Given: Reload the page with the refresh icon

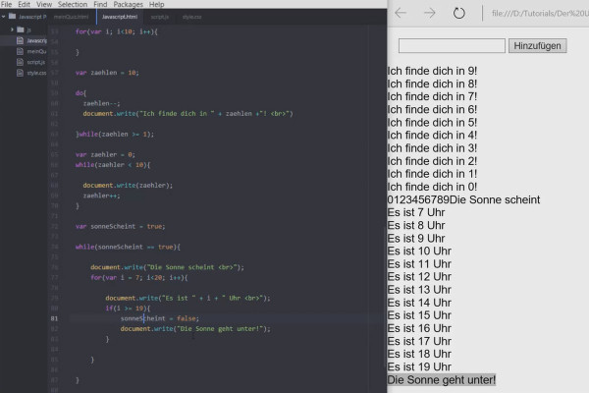Looking at the screenshot, I should [459, 13].
